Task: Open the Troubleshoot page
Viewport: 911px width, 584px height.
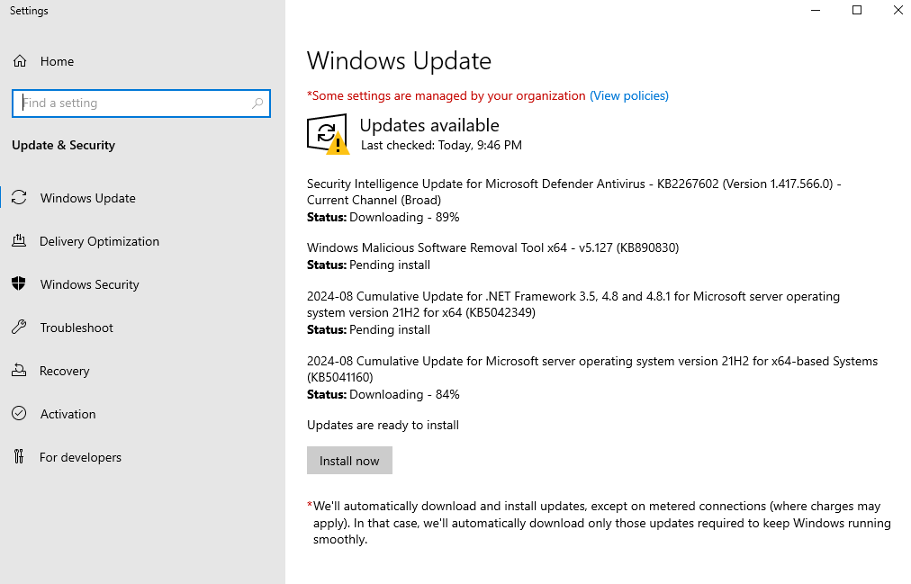Action: point(77,328)
